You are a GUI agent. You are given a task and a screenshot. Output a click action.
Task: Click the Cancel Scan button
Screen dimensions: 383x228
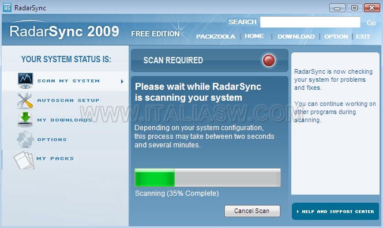coord(252,211)
